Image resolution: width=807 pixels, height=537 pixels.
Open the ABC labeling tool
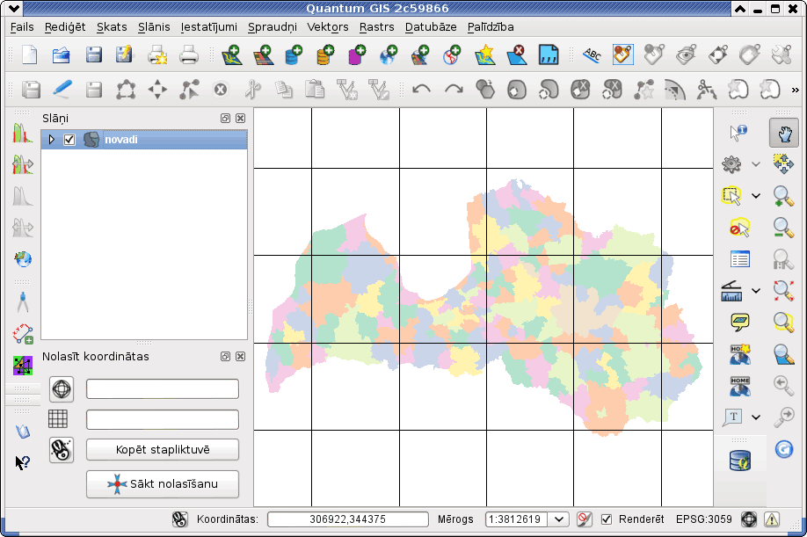[x=592, y=54]
